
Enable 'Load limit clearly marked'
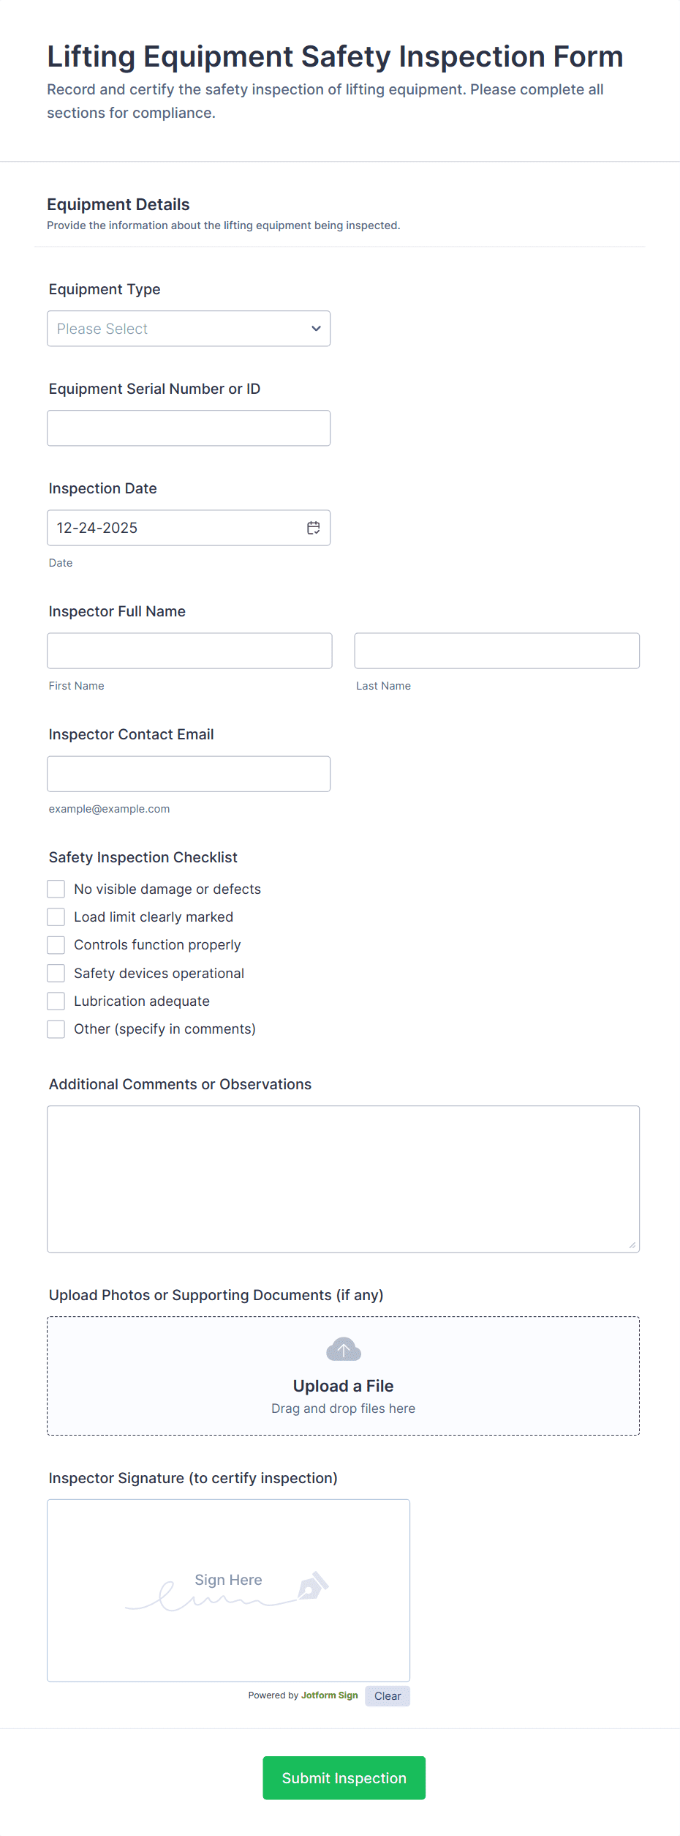click(56, 917)
